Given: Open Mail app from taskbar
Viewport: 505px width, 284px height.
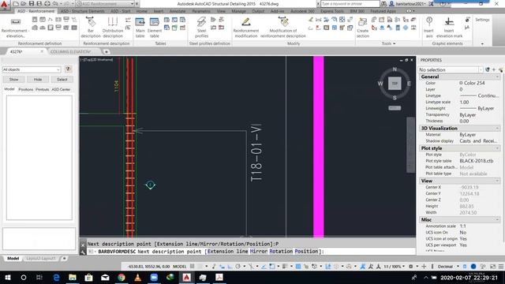Looking at the screenshot, I should 105,277.
